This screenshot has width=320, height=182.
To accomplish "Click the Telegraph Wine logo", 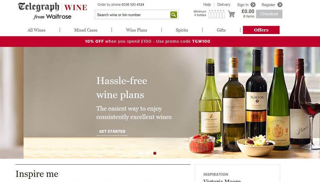I will [52, 11].
